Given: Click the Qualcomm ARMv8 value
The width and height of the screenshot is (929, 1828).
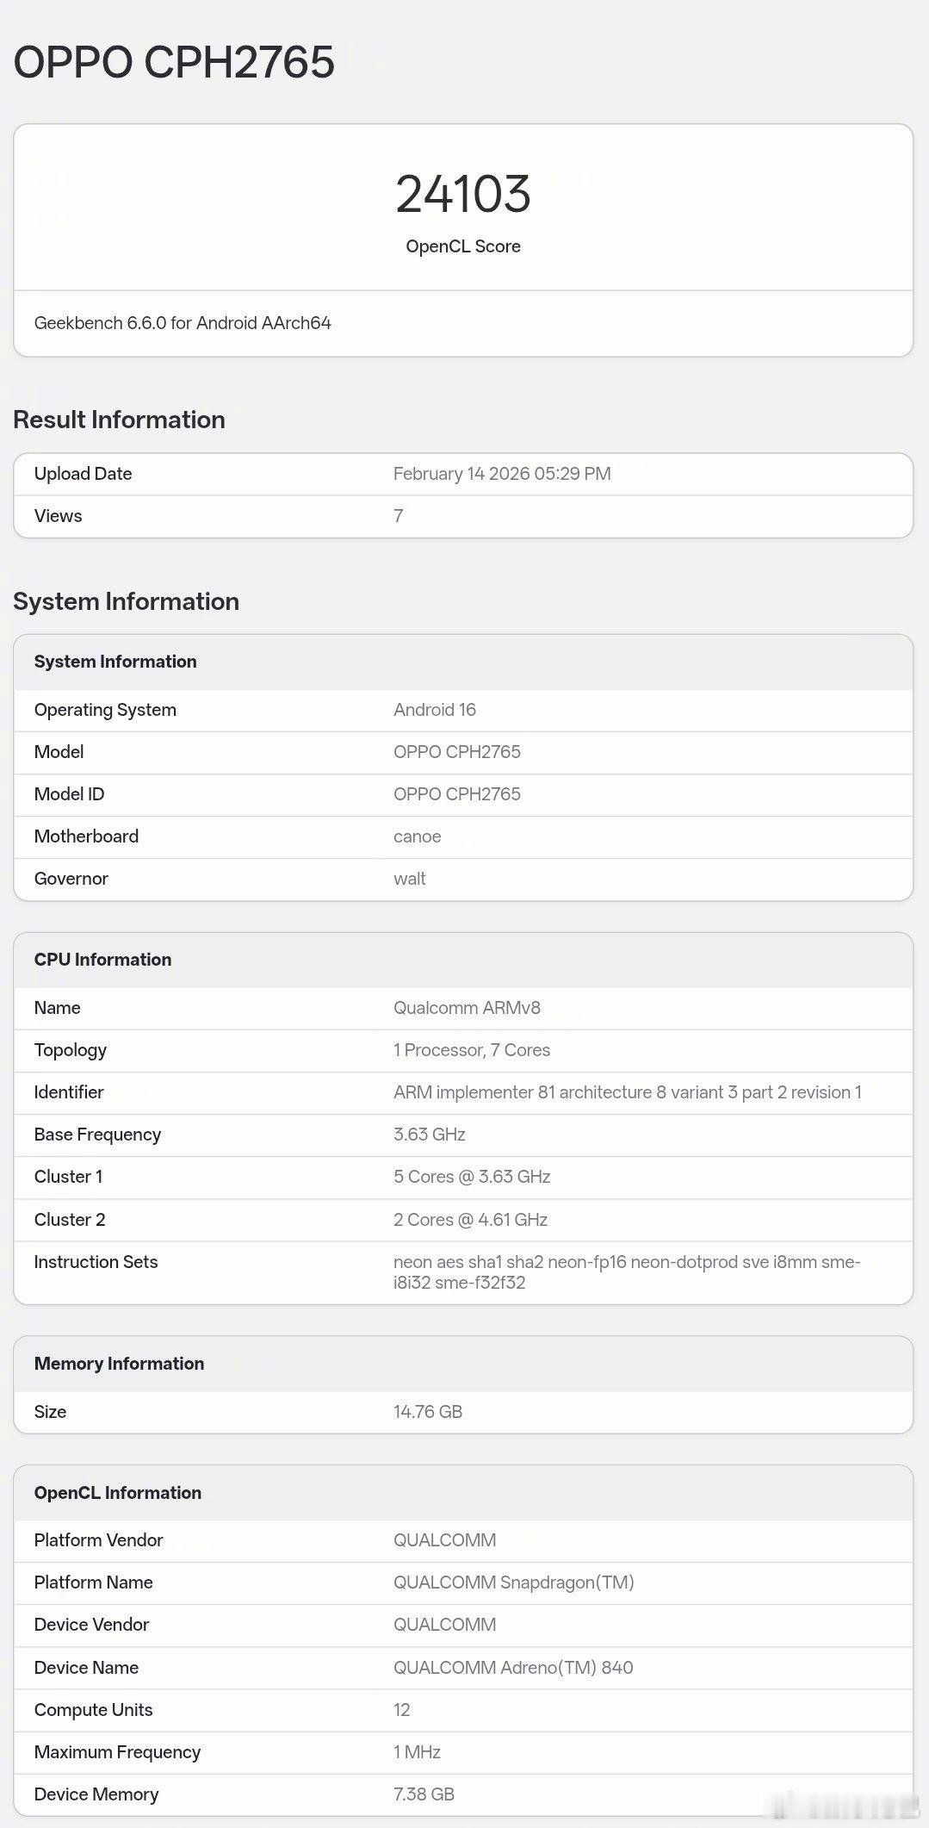Looking at the screenshot, I should coord(467,1008).
